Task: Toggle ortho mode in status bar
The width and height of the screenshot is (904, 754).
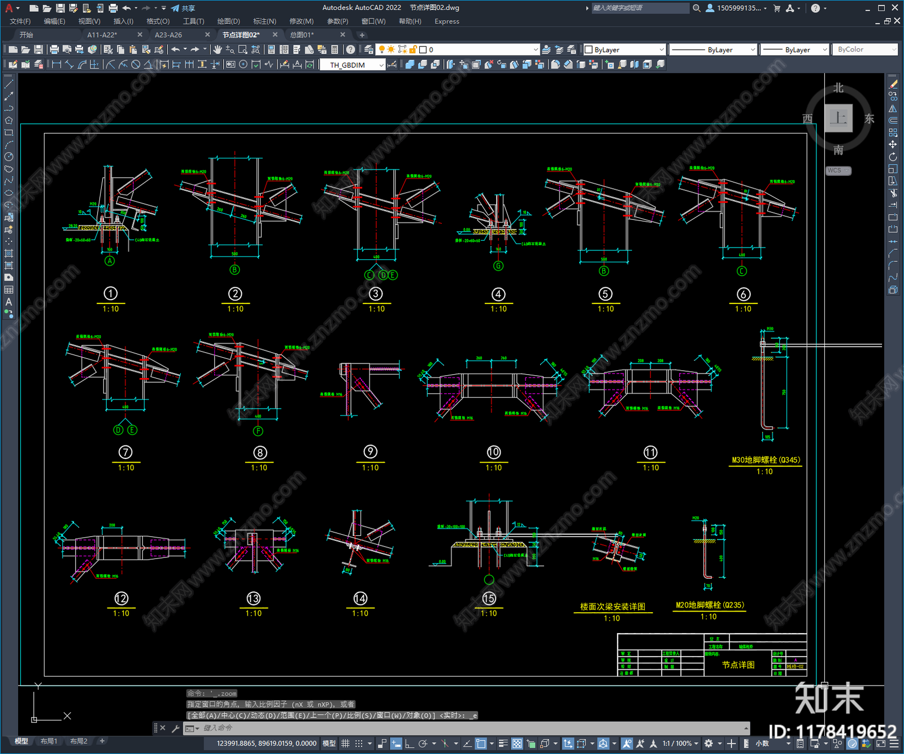Action: (x=409, y=743)
